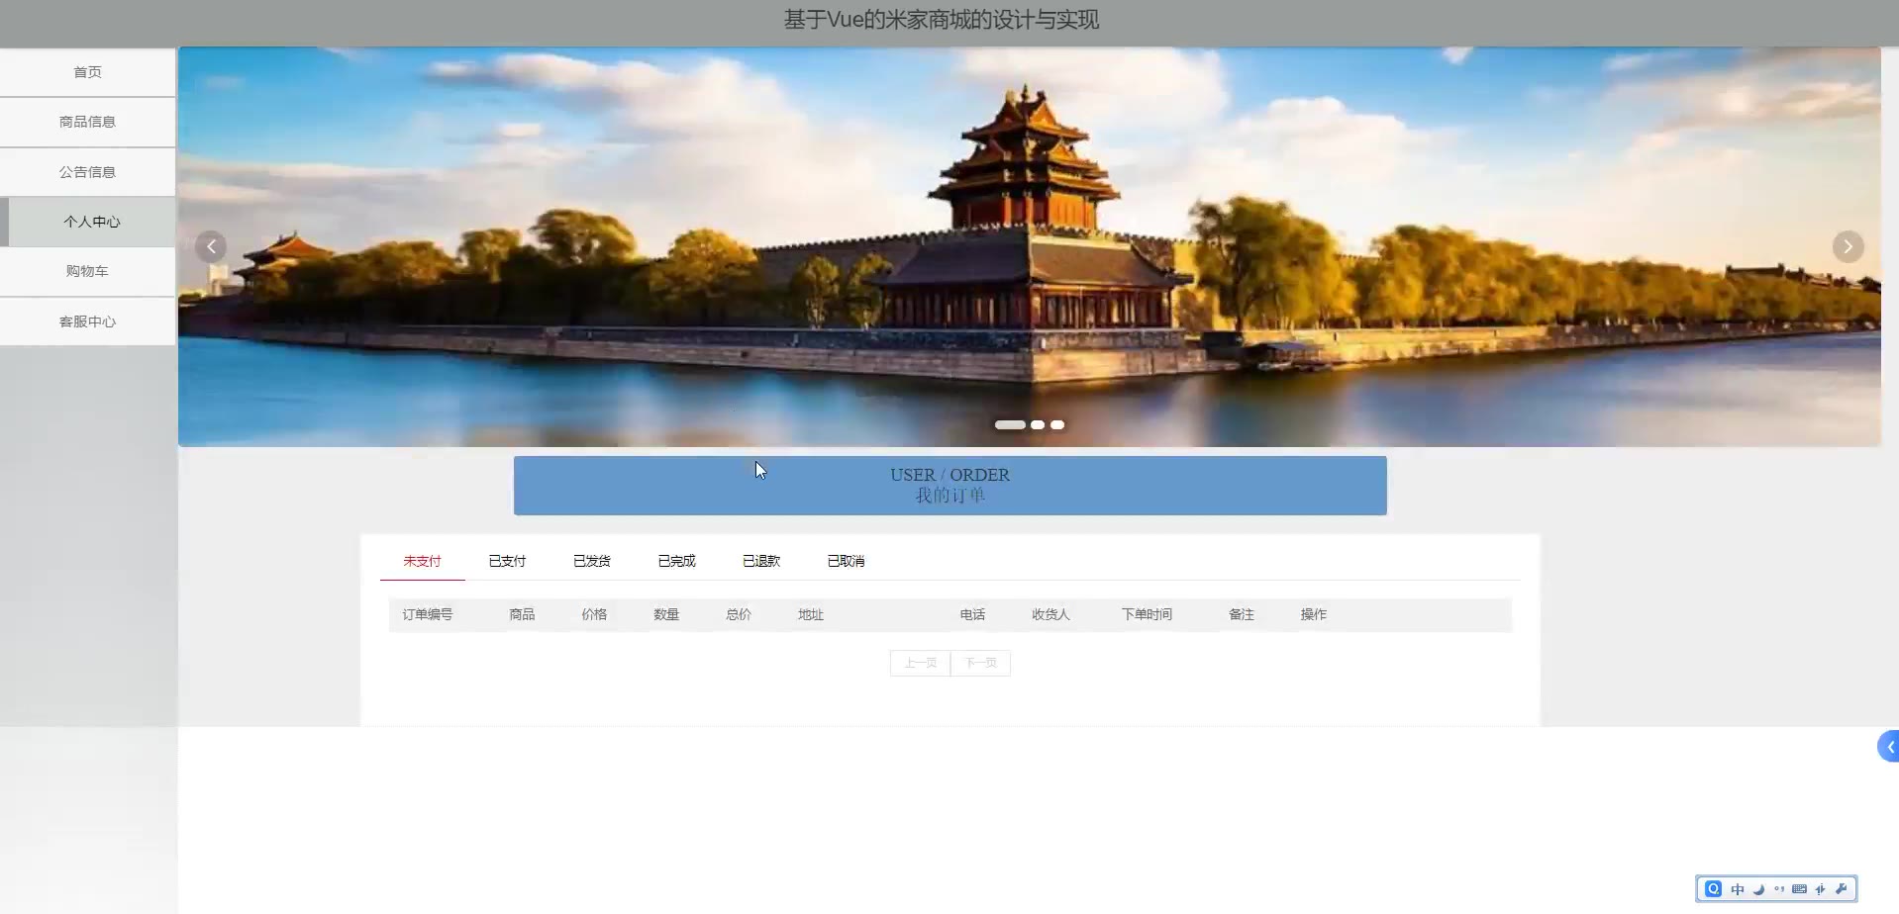This screenshot has height=914, width=1899.
Task: Switch to the 已支付 orders tab
Action: [x=507, y=561]
